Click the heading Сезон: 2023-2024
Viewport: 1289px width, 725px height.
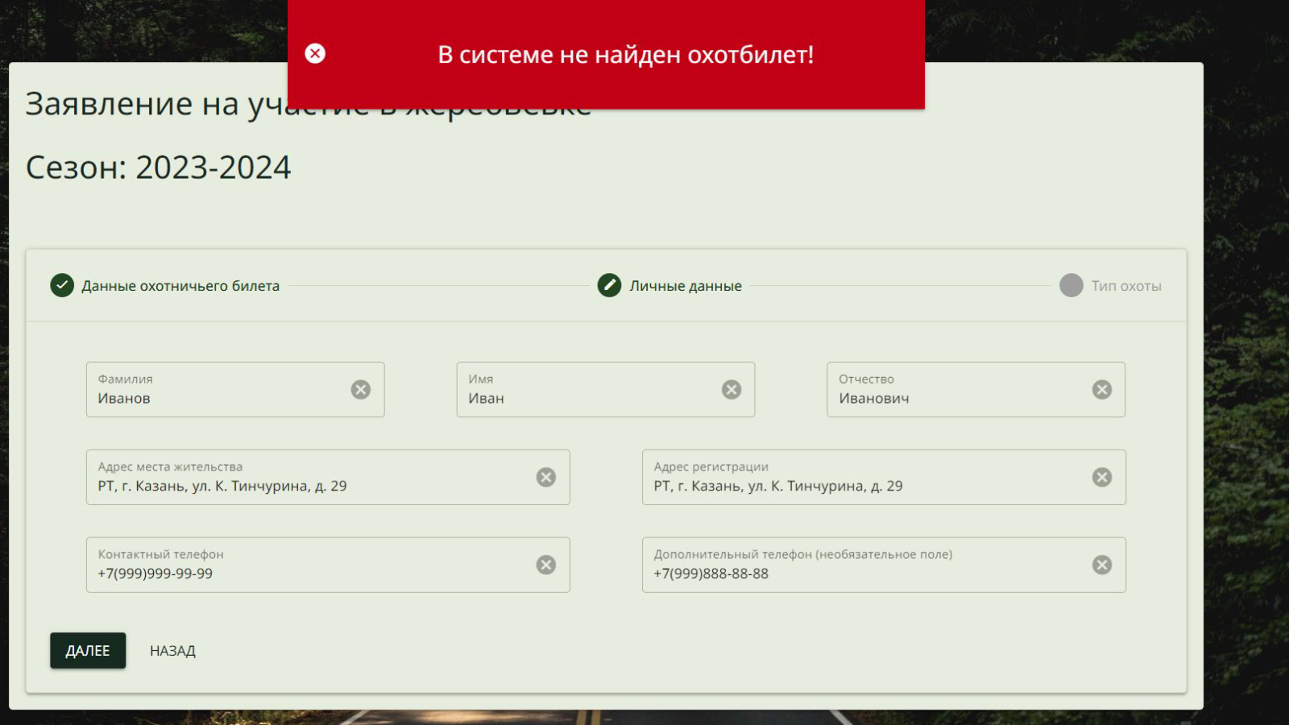point(158,168)
